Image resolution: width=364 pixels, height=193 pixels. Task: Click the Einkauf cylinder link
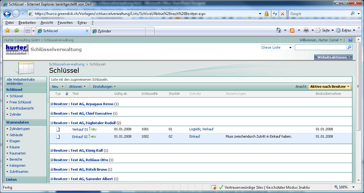(x=195, y=136)
